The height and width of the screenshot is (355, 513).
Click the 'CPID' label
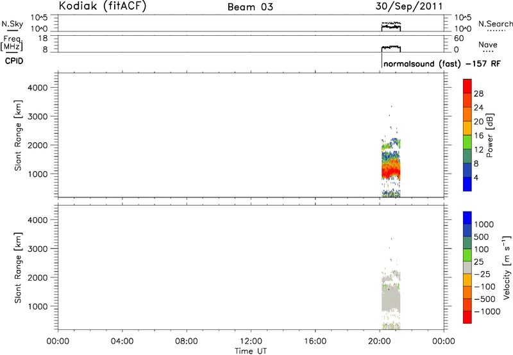(14, 61)
